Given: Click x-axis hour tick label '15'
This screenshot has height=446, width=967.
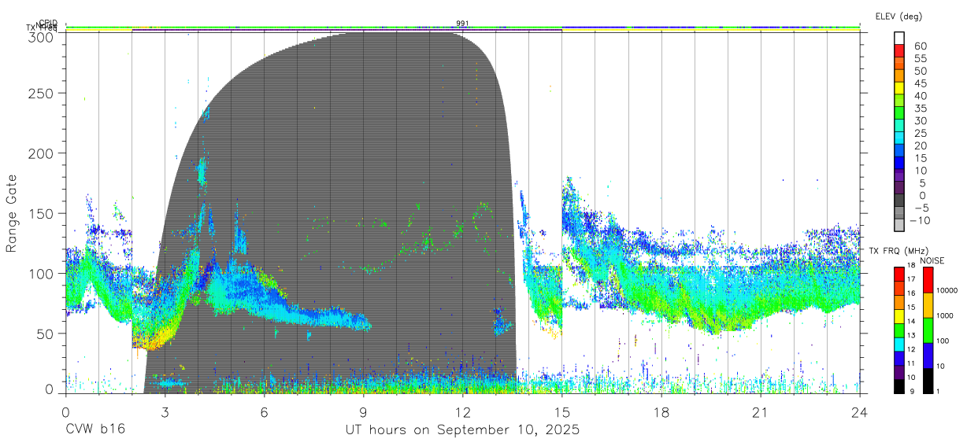Looking at the screenshot, I should 562,412.
